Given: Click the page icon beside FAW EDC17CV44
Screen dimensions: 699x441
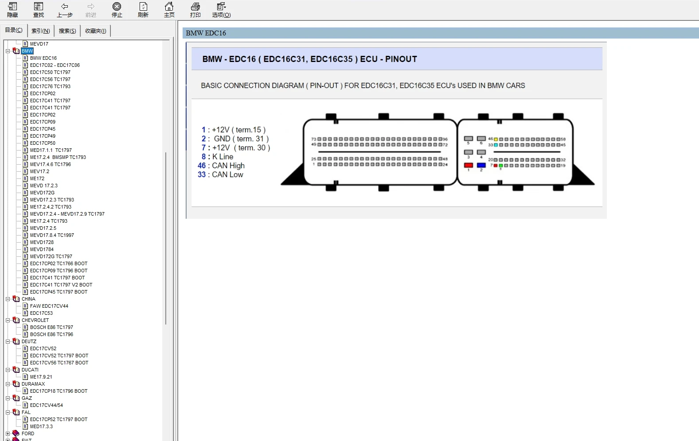Looking at the screenshot, I should point(25,306).
